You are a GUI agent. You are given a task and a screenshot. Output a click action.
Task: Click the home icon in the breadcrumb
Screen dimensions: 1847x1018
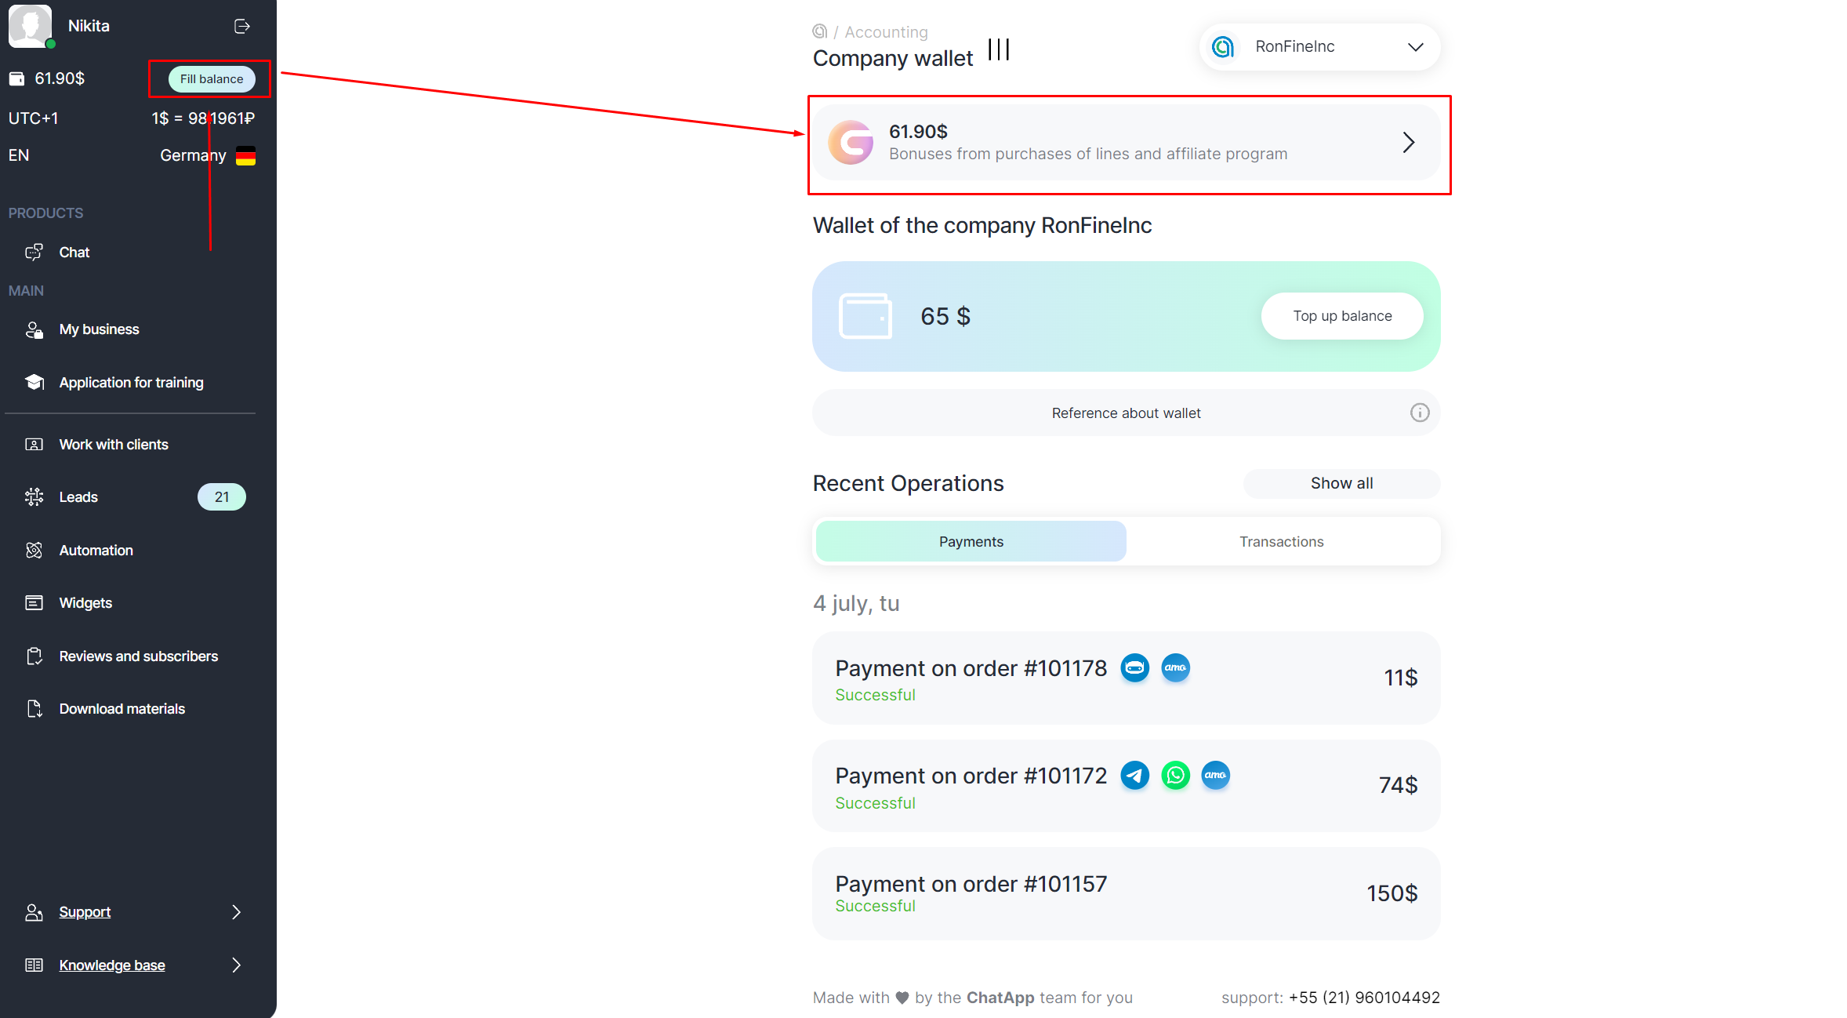(x=819, y=31)
